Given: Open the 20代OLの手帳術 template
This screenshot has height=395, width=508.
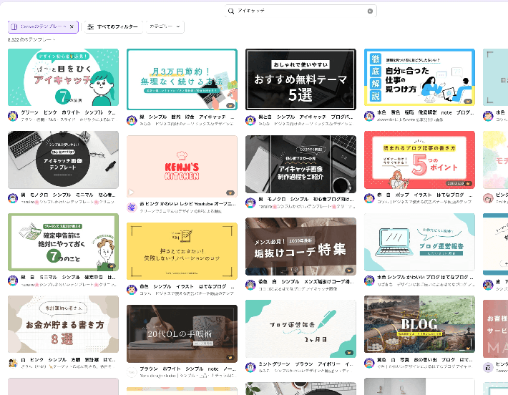Looking at the screenshot, I should [182, 333].
